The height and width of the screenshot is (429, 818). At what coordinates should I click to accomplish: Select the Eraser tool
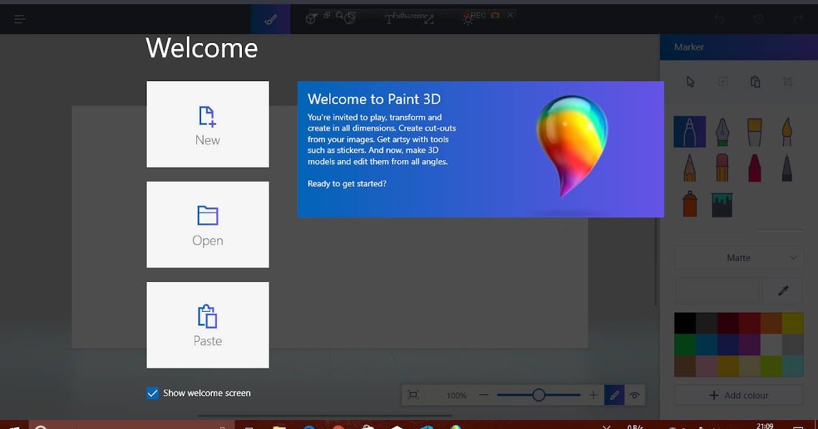click(x=723, y=168)
